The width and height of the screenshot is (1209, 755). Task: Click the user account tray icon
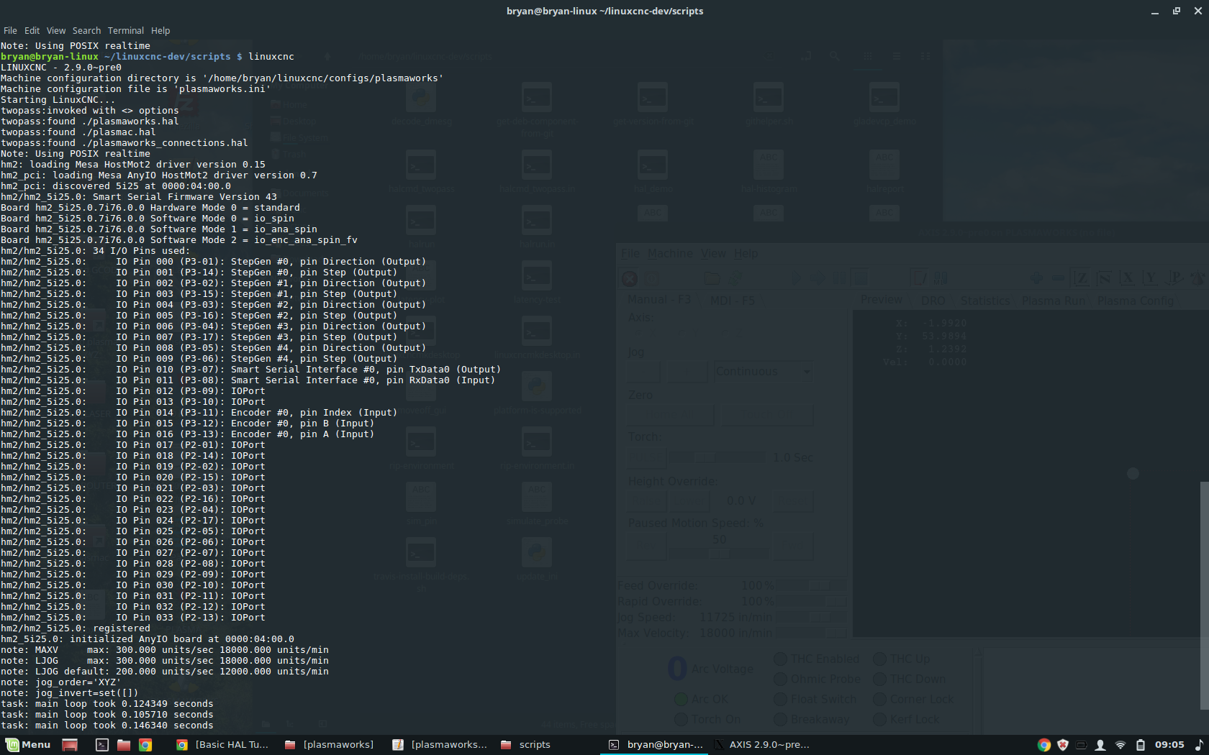click(1100, 745)
